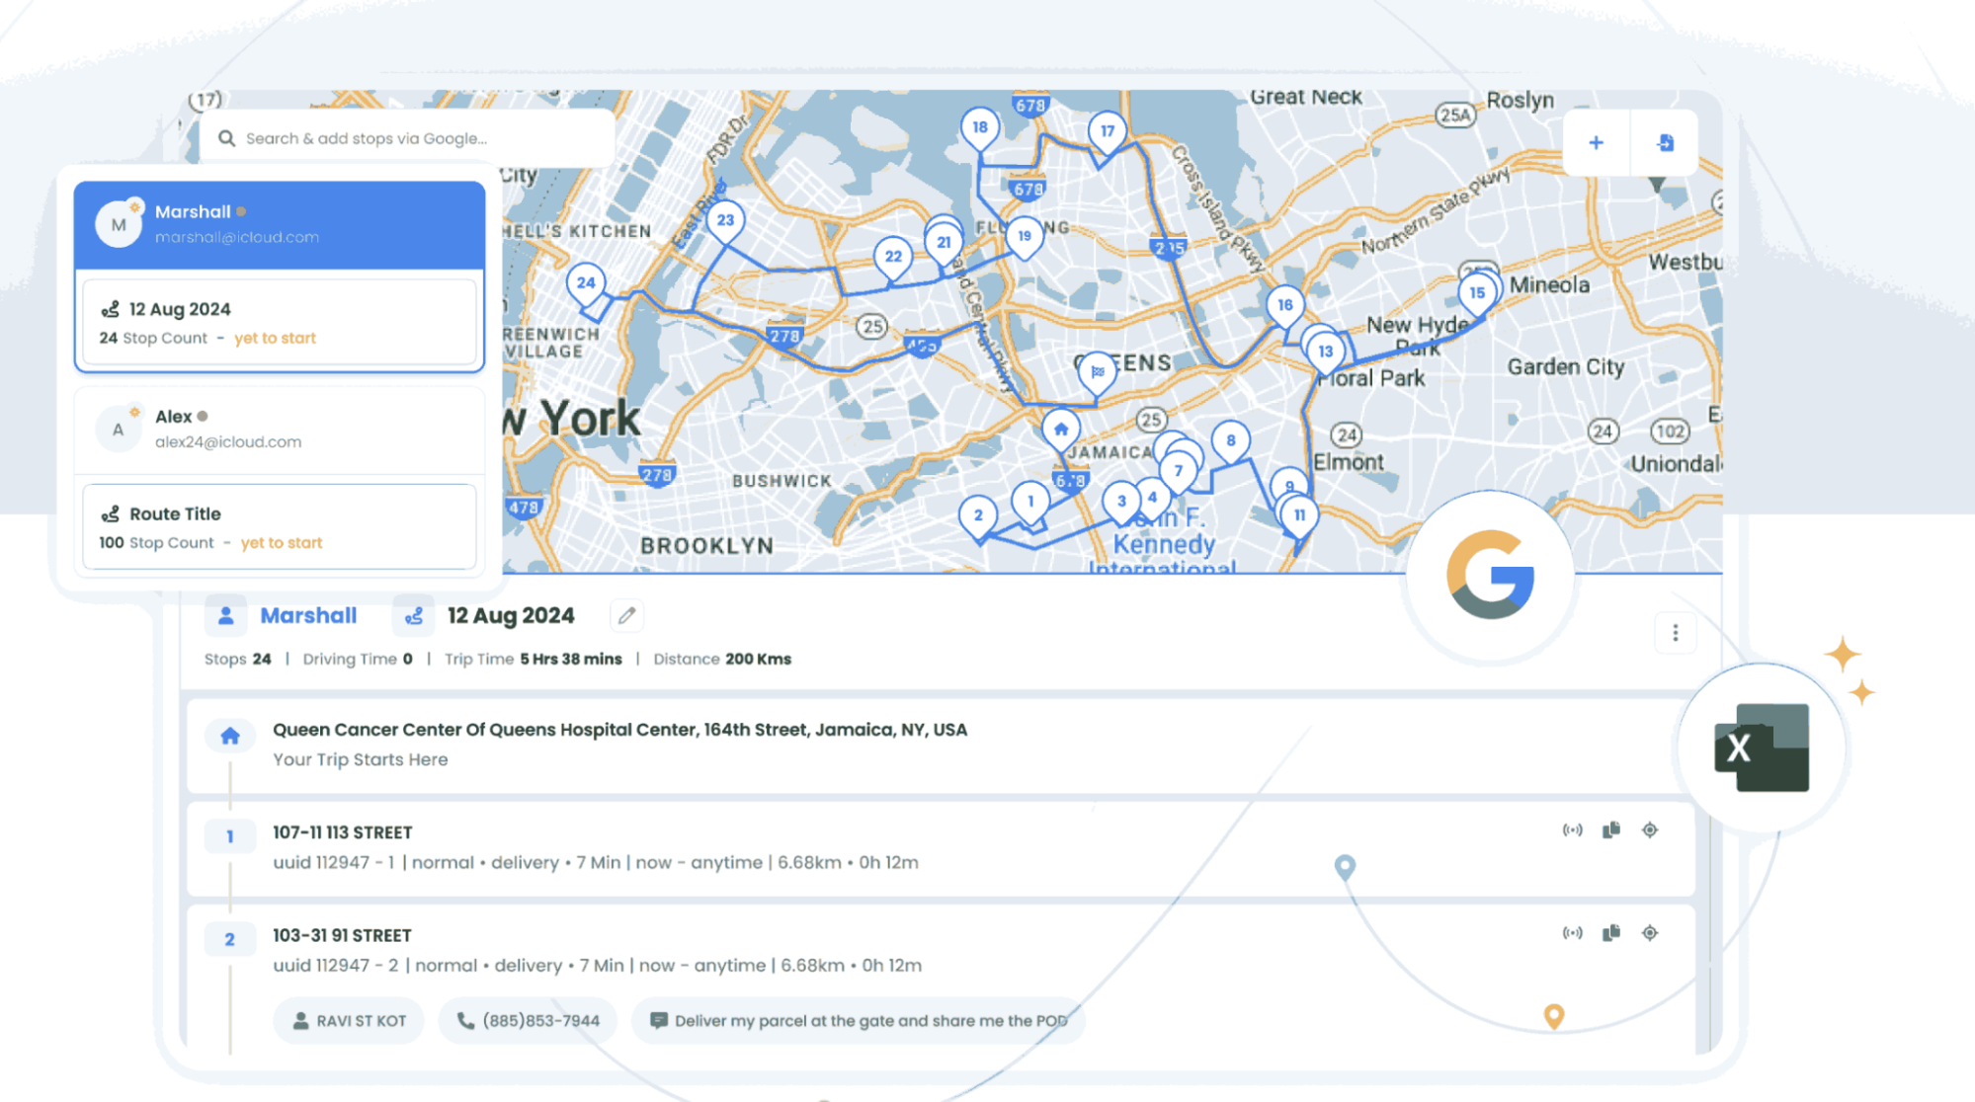Select the Marshall avatar circle

pos(118,223)
